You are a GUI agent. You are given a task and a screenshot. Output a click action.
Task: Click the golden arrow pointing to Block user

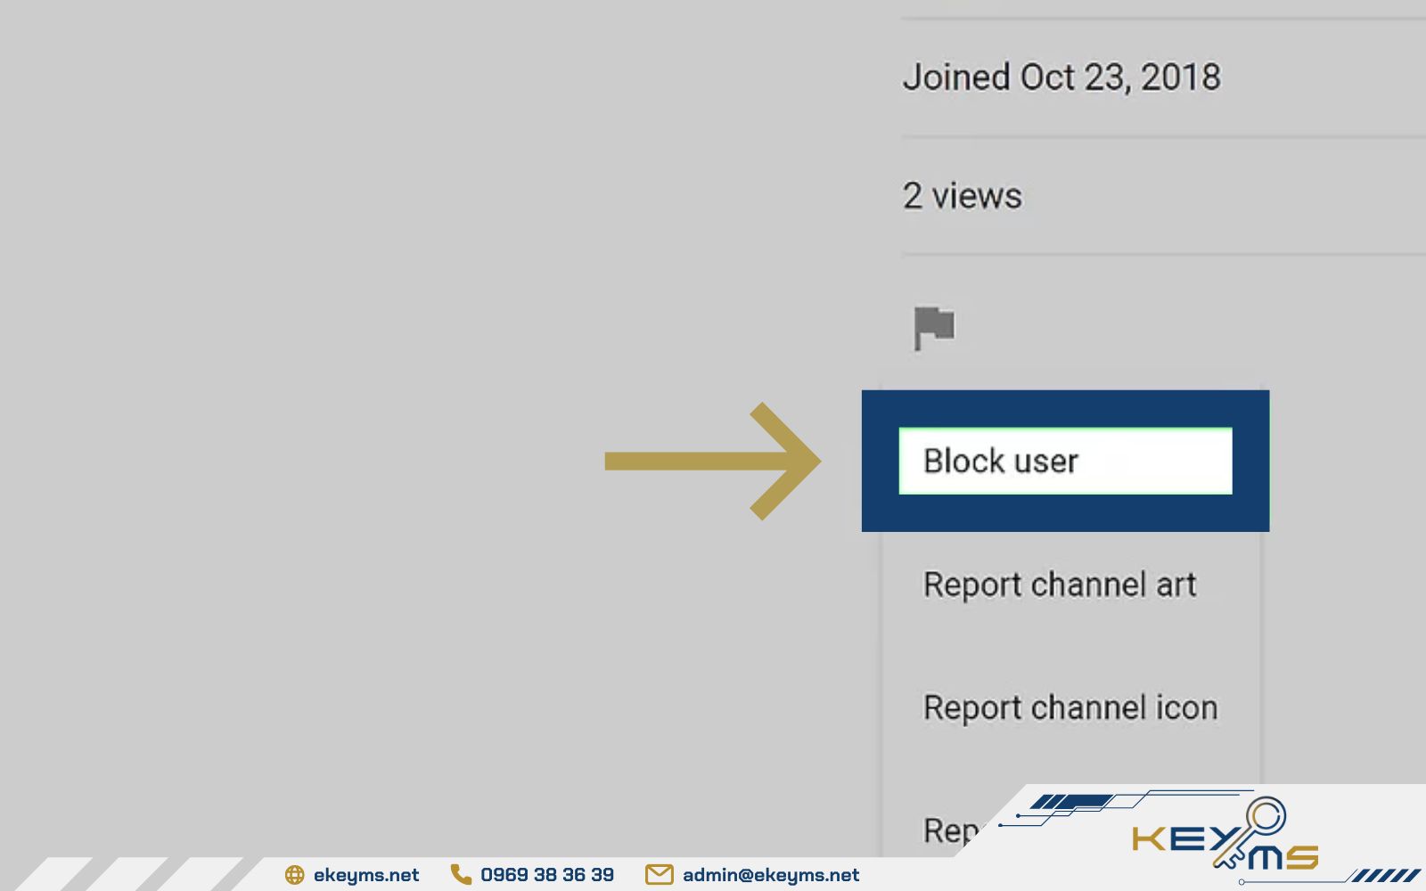coord(711,461)
